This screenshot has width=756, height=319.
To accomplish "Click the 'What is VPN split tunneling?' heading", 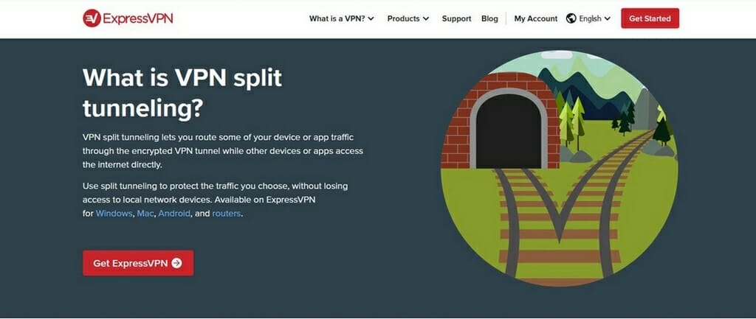I will tap(182, 92).
